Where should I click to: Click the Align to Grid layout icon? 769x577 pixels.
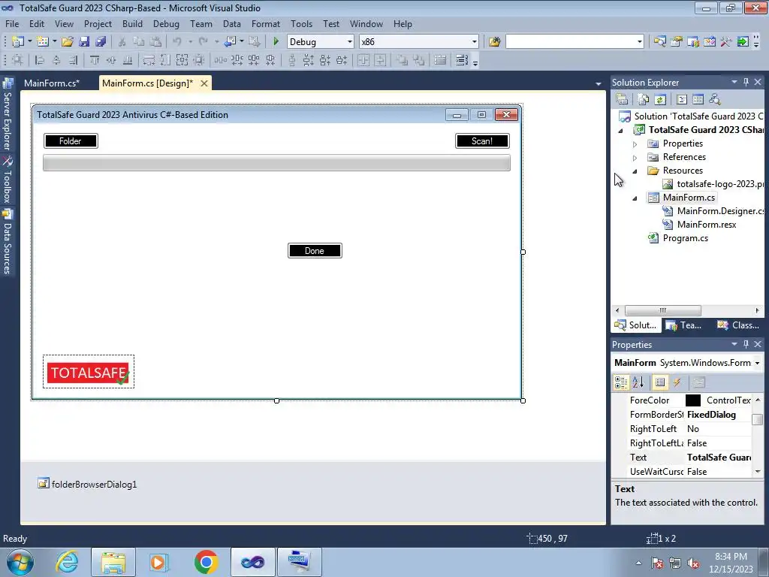click(x=18, y=60)
